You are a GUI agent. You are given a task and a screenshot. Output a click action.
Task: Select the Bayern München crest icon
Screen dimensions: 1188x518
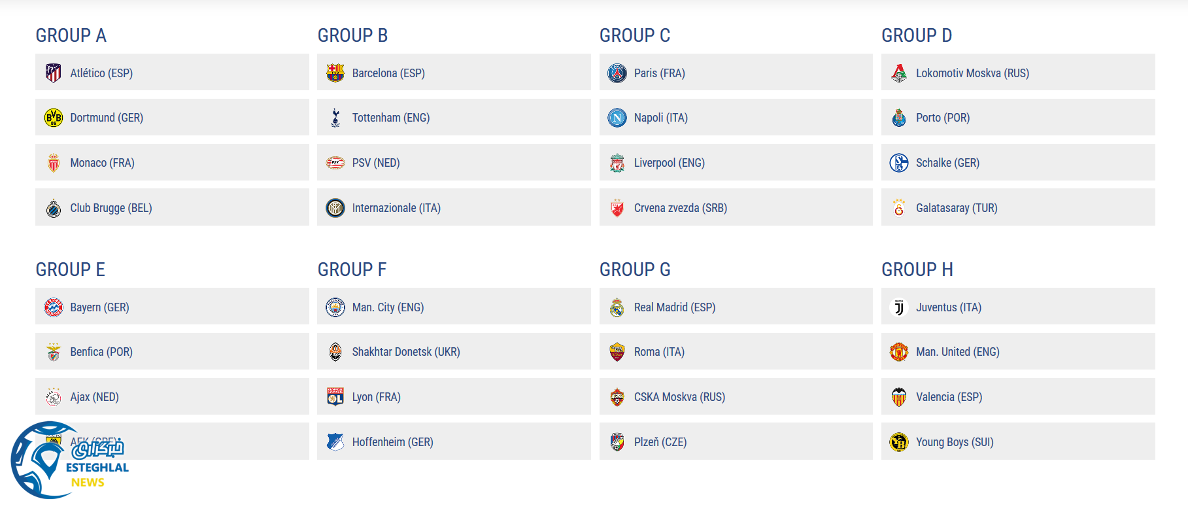point(54,307)
